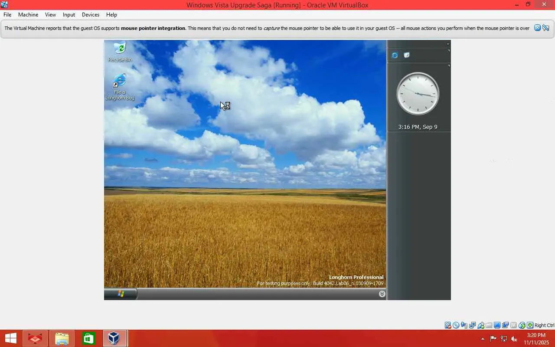Click the analog clock in the sidebar
The height and width of the screenshot is (347, 555).
click(x=418, y=94)
